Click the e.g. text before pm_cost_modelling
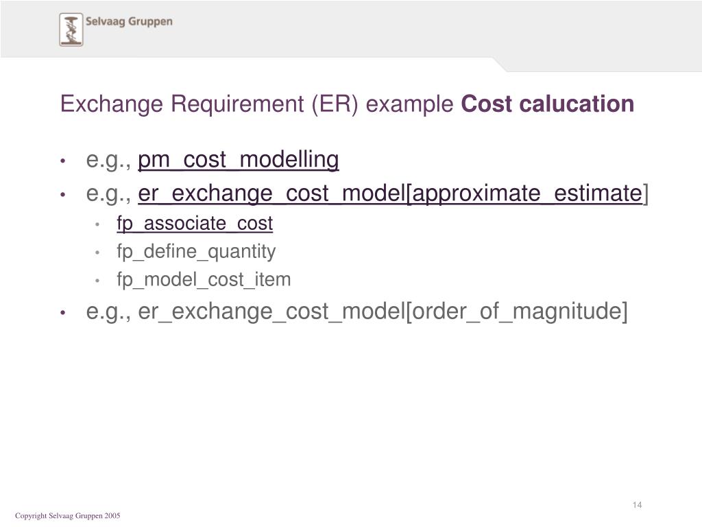The width and height of the screenshot is (702, 527). pos(109,161)
